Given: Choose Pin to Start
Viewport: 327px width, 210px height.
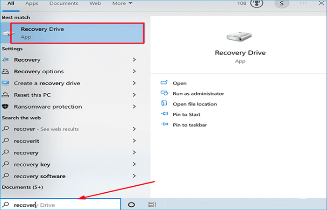Looking at the screenshot, I should click(186, 114).
